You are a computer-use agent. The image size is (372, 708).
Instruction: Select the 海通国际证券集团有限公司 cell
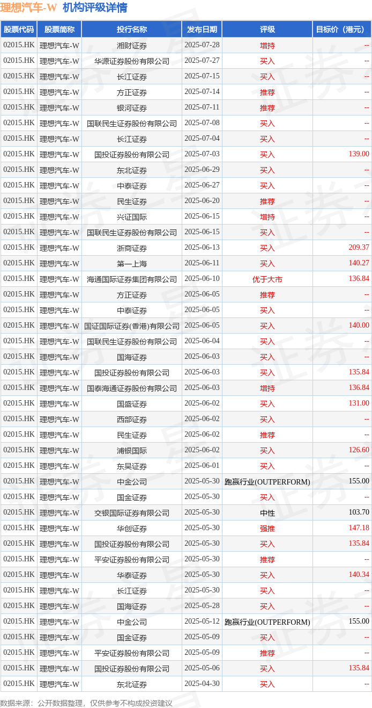[x=132, y=279]
